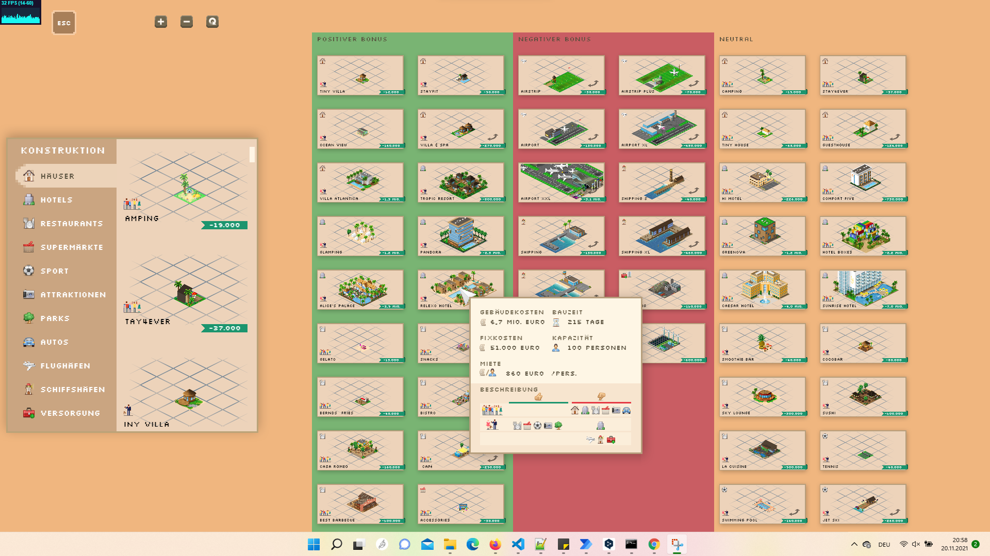
Task: Select the Swimming Pool building card
Action: (763, 504)
